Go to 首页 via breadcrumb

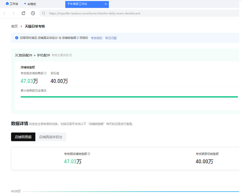(14, 26)
